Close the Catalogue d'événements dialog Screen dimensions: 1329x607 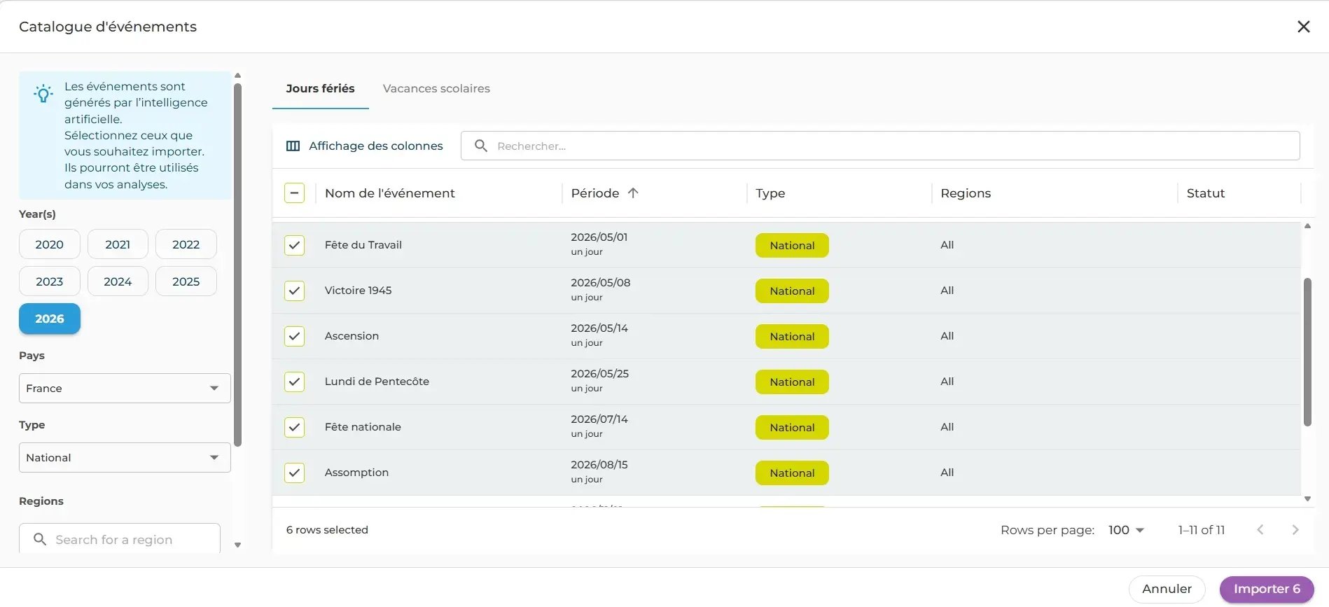click(1303, 27)
